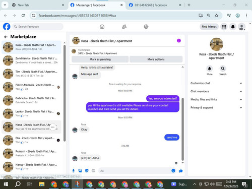Open conversation info purple icon
252x189 pixels.
179,41
